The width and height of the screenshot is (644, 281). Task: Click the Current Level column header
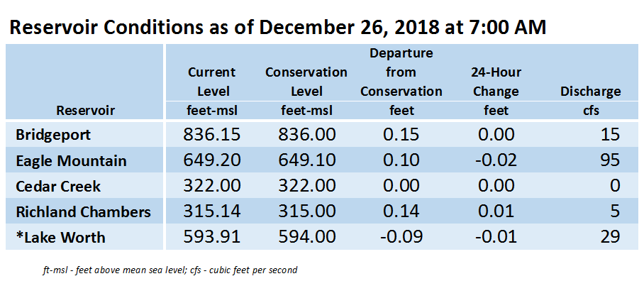[x=211, y=92]
